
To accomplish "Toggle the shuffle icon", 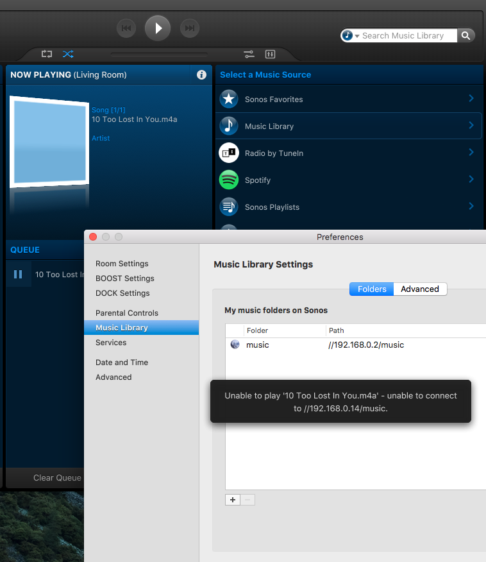I will click(x=68, y=54).
